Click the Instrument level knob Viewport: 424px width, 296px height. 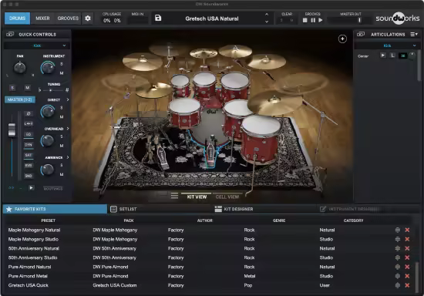tap(48, 68)
